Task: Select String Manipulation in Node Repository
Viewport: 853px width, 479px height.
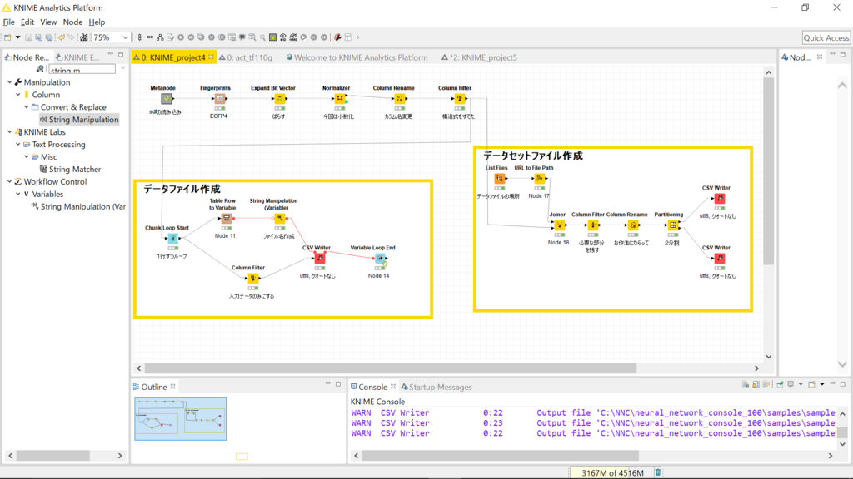Action: pos(79,120)
